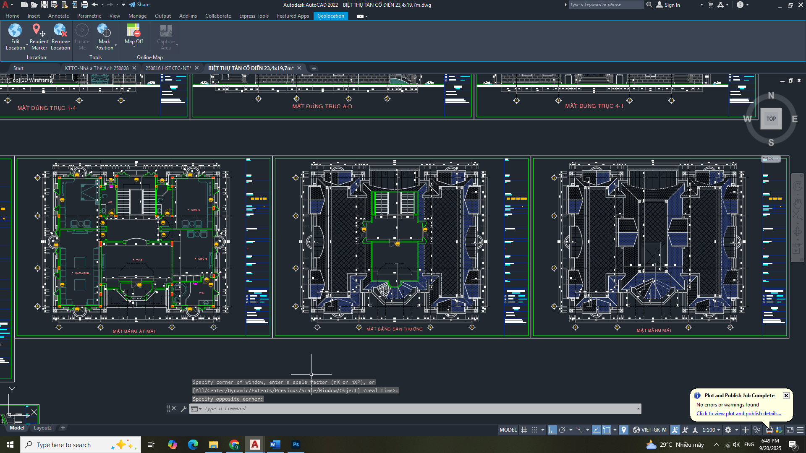
Task: Open the Express Tools ribbon tab
Action: pos(254,16)
